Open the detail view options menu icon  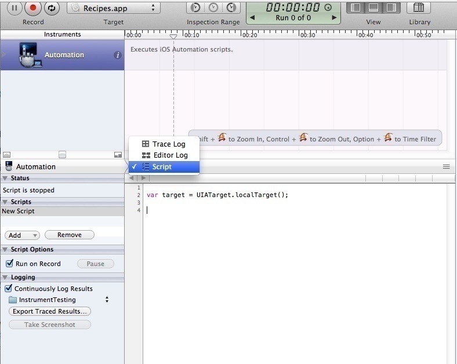(446, 166)
